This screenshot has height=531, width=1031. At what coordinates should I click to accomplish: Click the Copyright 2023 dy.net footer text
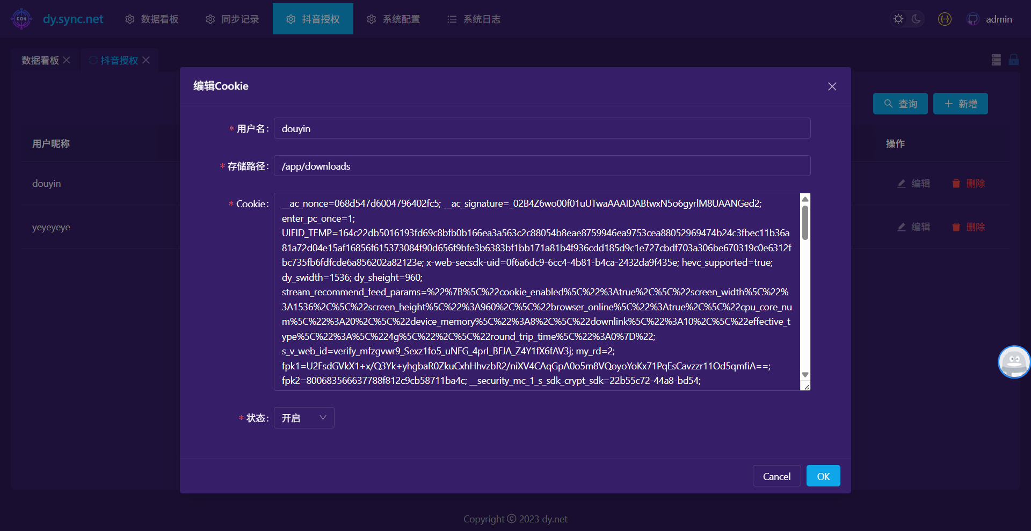pos(515,519)
